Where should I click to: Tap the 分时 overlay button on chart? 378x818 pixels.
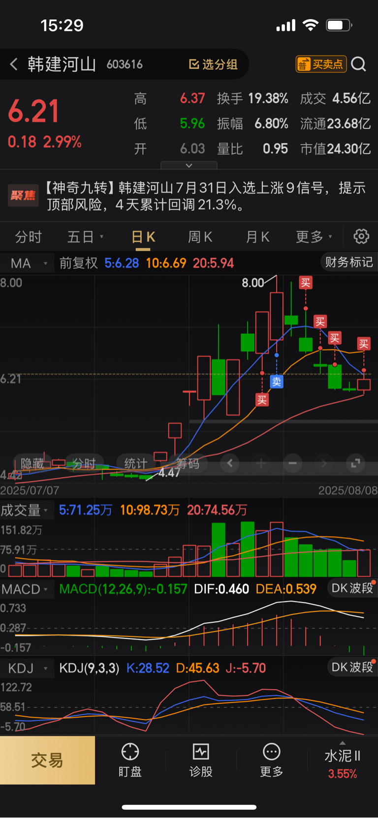[84, 464]
